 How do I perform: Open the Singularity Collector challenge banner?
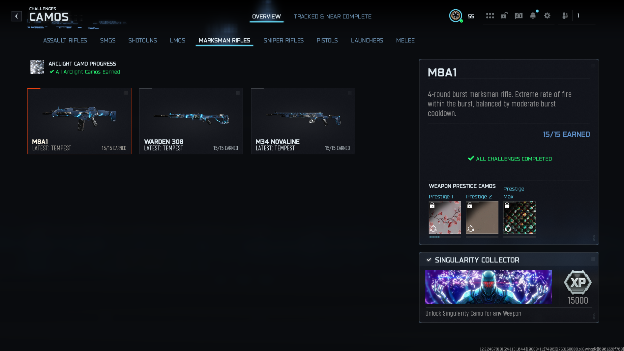[488, 287]
